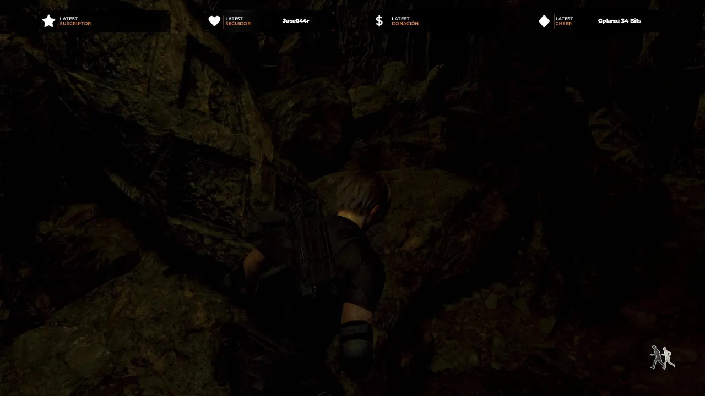Select the 'Latest Donación' label

pos(405,21)
